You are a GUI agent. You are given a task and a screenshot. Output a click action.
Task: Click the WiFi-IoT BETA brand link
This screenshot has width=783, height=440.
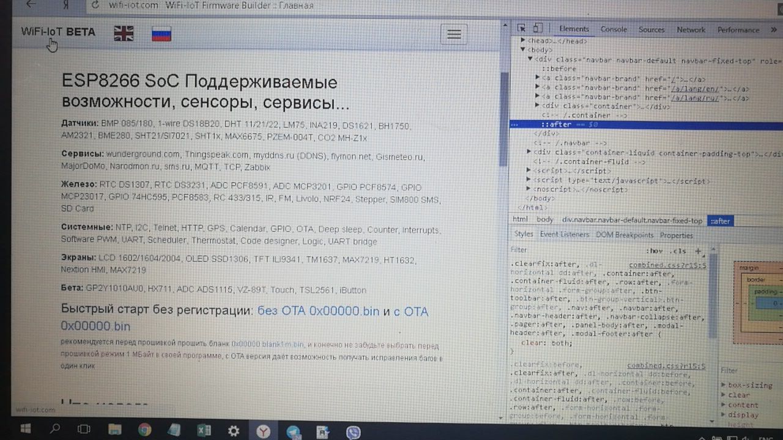(x=58, y=32)
